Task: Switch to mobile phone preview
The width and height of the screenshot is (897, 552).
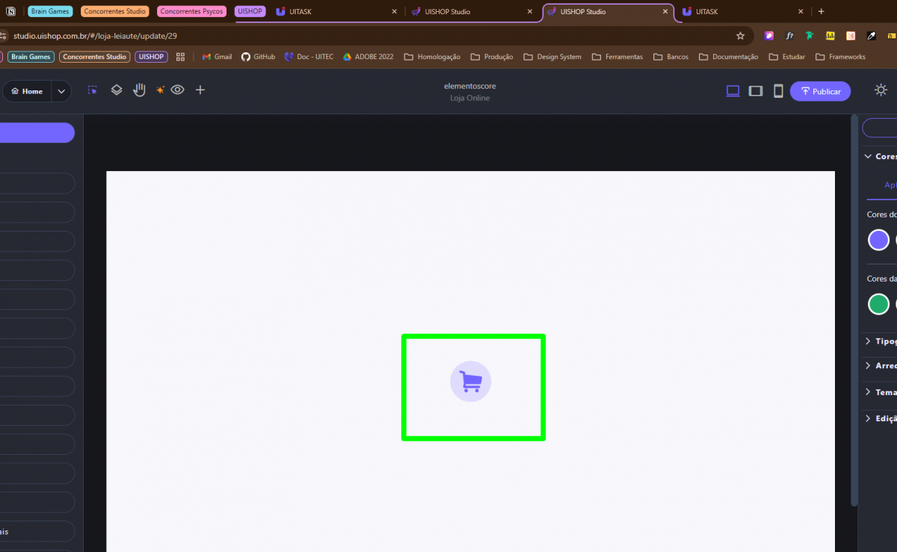Action: [x=778, y=91]
